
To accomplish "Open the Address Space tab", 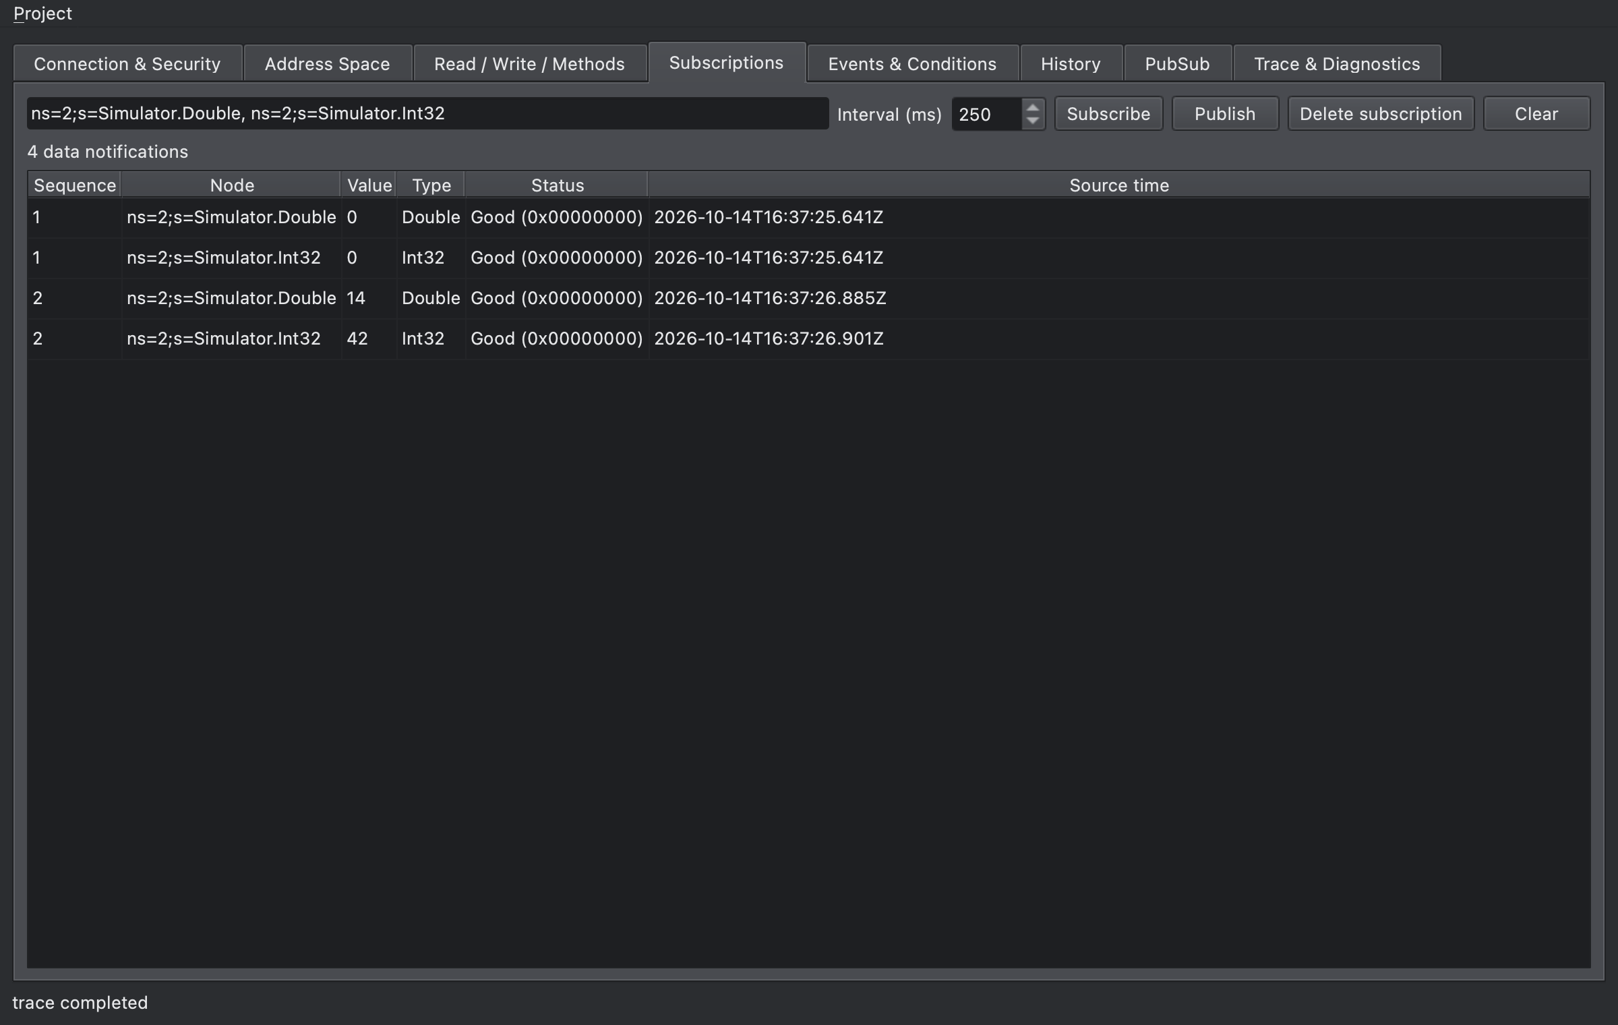I will (x=328, y=64).
